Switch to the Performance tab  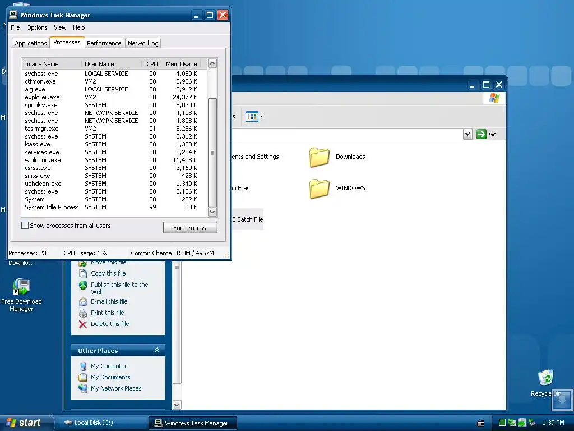104,43
